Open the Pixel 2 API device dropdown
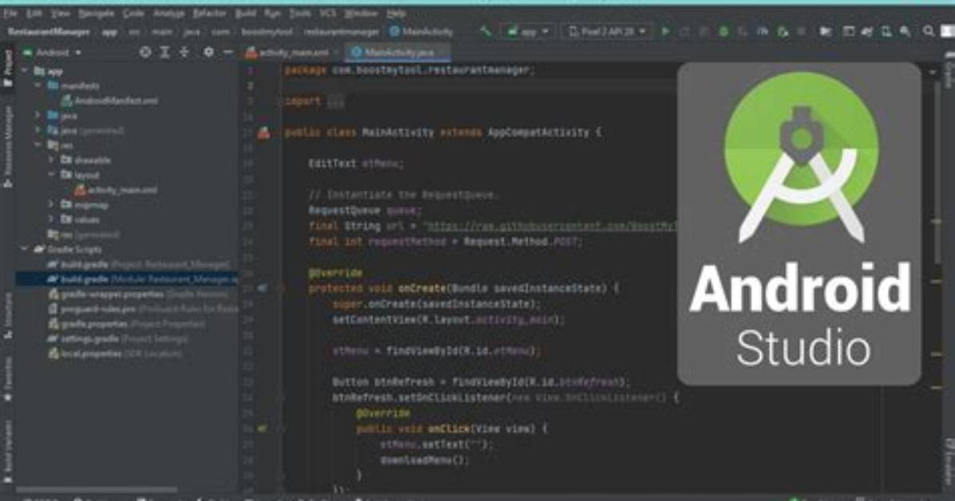The height and width of the screenshot is (501, 955). [x=607, y=31]
